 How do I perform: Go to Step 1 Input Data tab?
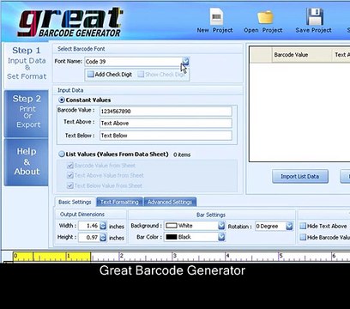pos(27,64)
